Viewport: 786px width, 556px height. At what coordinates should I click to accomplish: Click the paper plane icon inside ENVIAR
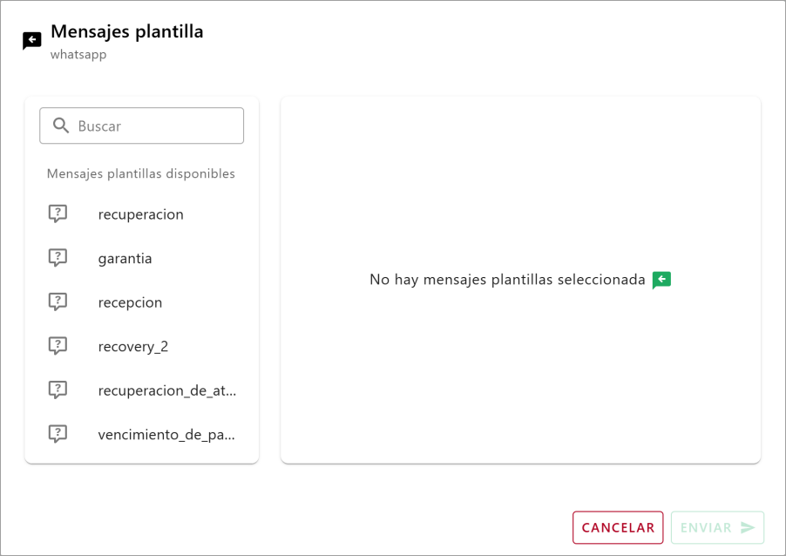click(x=748, y=527)
